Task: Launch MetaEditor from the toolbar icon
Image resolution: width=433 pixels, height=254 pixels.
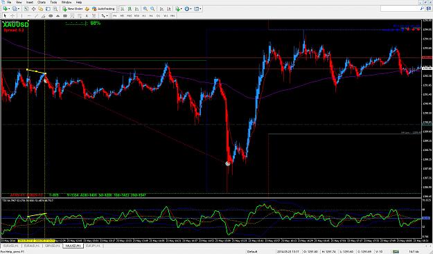Action: point(87,9)
